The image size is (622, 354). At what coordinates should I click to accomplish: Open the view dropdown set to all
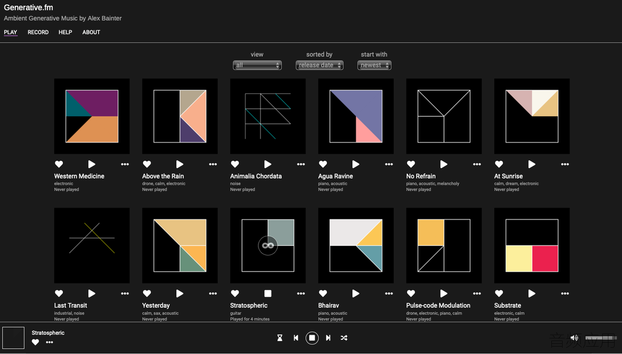(x=257, y=65)
